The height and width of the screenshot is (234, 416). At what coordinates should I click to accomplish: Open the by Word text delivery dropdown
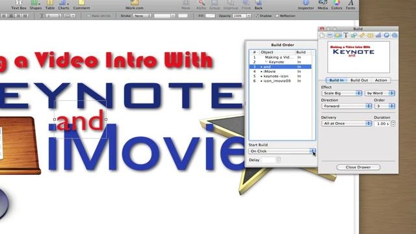click(x=380, y=93)
